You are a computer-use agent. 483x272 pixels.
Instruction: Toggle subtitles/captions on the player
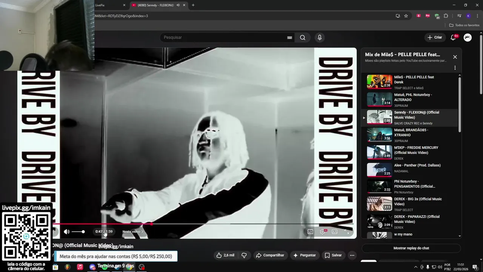(310, 232)
